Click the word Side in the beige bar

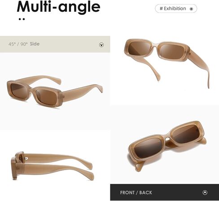pyautogui.click(x=35, y=44)
